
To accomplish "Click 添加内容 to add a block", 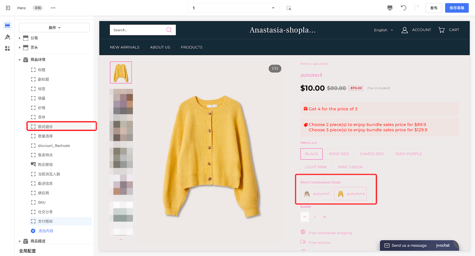I will 45,231.
